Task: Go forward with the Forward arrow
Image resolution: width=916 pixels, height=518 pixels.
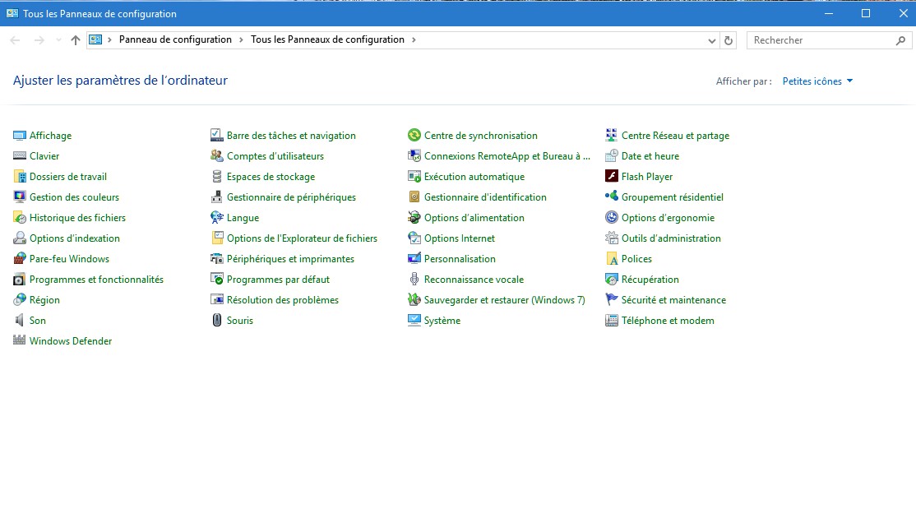Action: pyautogui.click(x=39, y=40)
